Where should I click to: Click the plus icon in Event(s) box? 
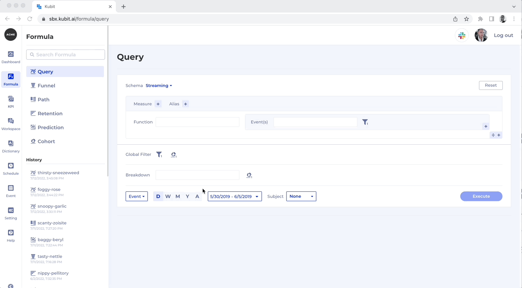pos(486,126)
